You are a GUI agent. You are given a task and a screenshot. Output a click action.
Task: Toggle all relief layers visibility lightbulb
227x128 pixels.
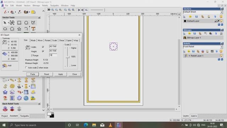pyautogui.click(x=221, y=51)
